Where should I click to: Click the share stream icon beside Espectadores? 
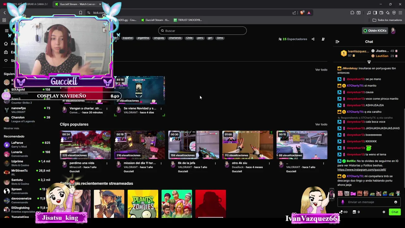pyautogui.click(x=313, y=39)
